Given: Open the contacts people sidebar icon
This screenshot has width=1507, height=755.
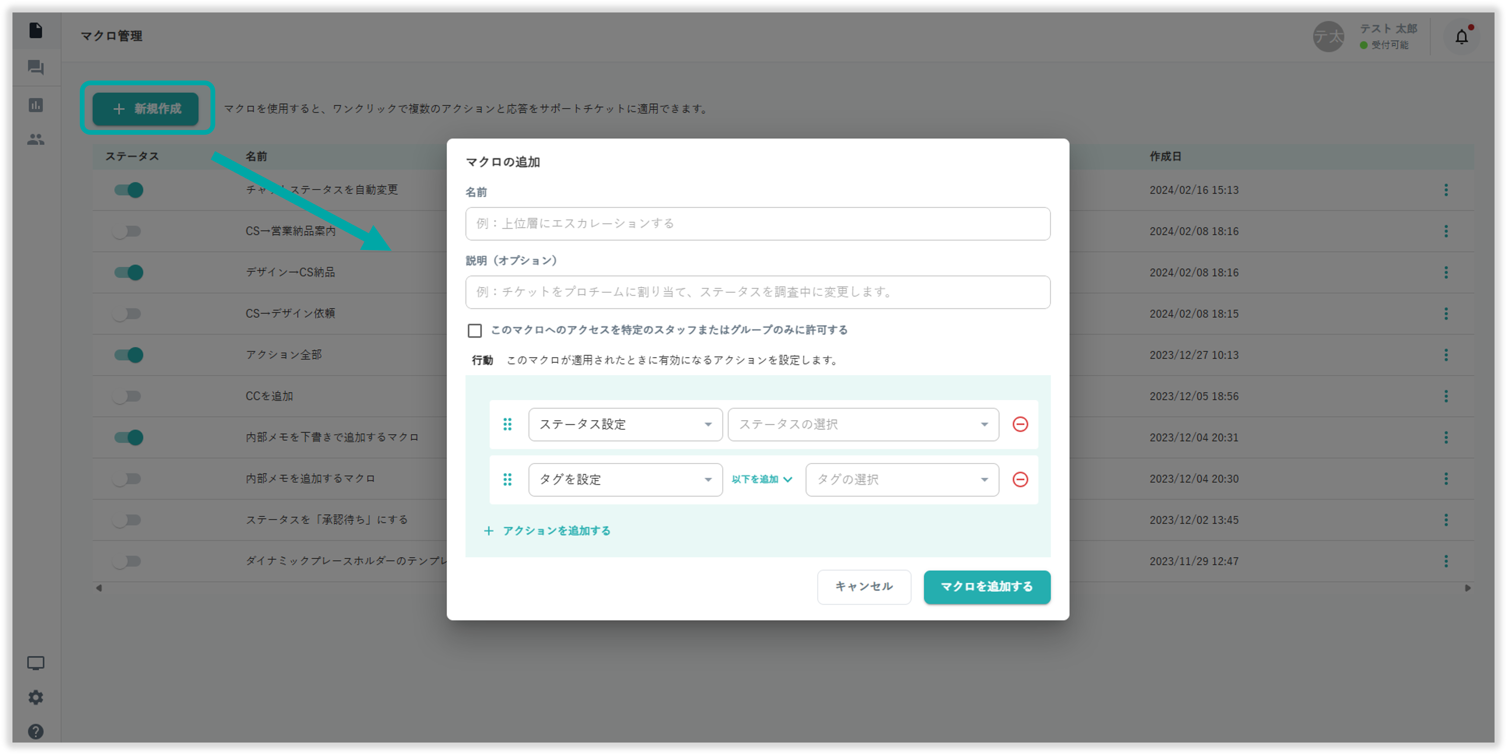Looking at the screenshot, I should click(36, 140).
